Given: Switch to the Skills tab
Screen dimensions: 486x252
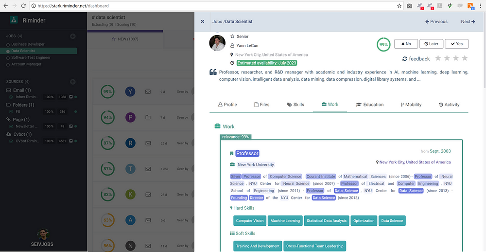Looking at the screenshot, I should (295, 105).
